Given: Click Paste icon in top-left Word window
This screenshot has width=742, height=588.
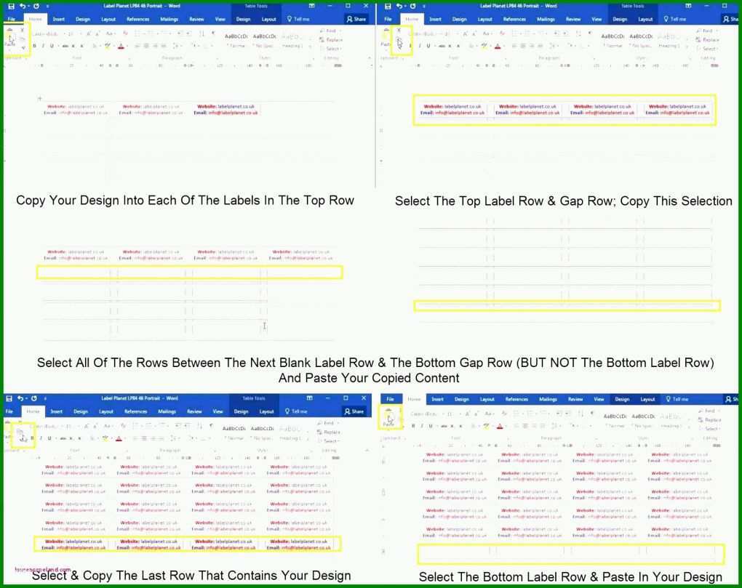Looking at the screenshot, I should coord(10,38).
